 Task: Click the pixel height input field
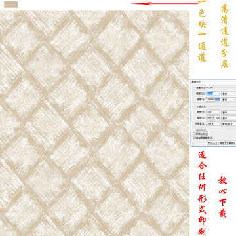click(x=213, y=100)
